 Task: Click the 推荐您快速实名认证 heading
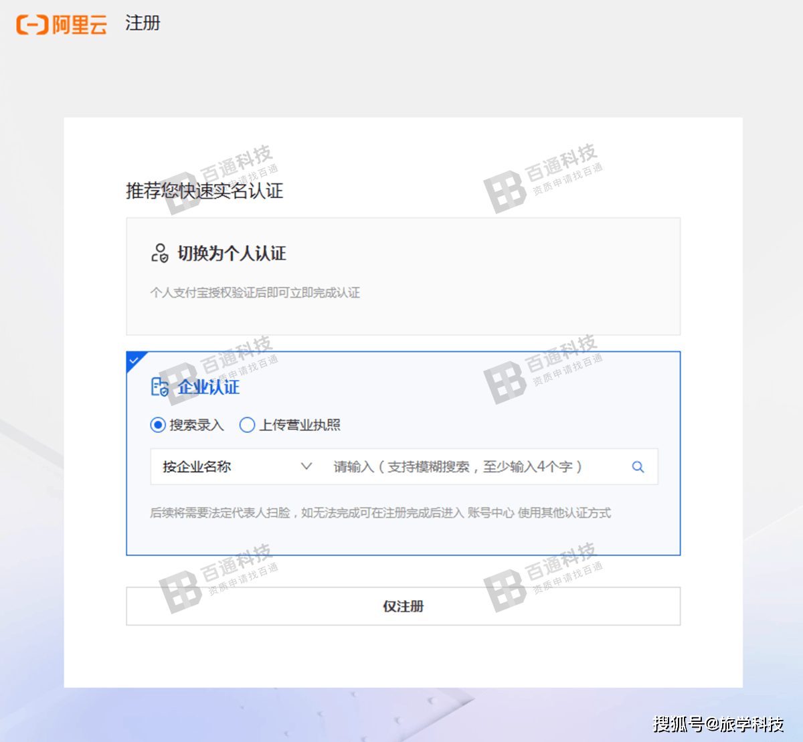(x=205, y=191)
